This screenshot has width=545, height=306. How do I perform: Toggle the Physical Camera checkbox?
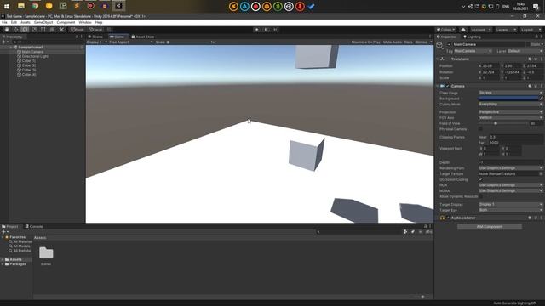pyautogui.click(x=480, y=129)
